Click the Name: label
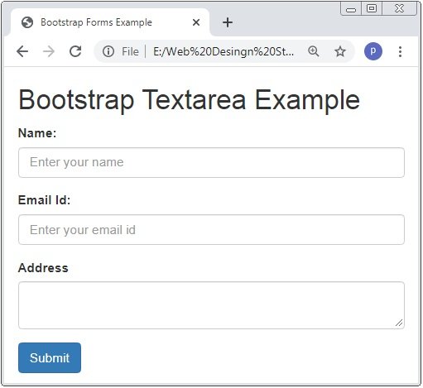Viewport: 423px width, 388px height. click(37, 133)
